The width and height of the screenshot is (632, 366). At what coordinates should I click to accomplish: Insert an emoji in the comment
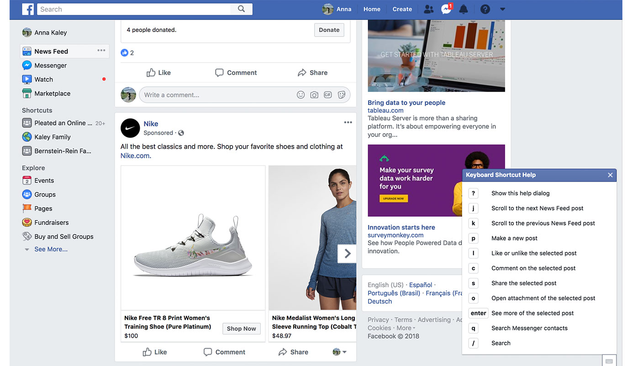300,95
